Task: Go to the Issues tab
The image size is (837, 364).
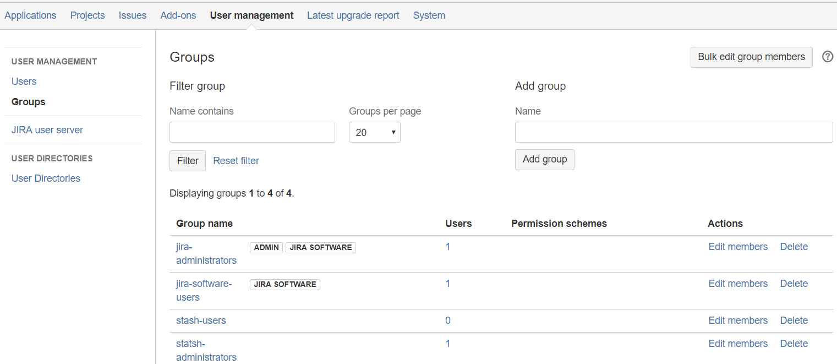Action: [133, 15]
